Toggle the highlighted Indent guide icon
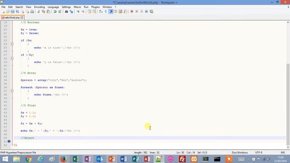This screenshot has width=290, height=163. click(111, 12)
